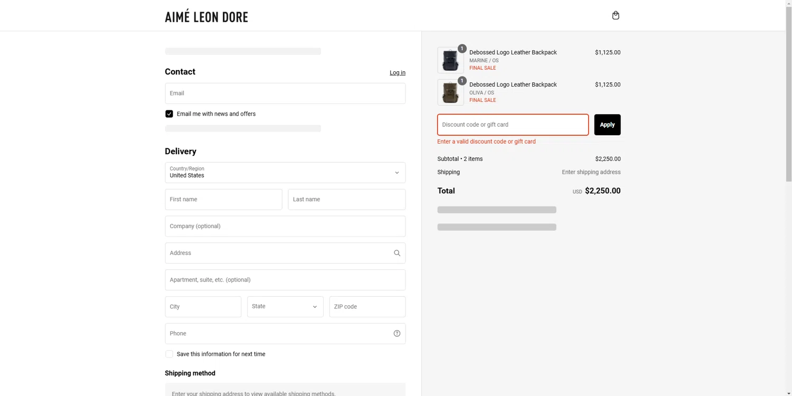792x396 pixels.
Task: Click the Apply discount button
Action: (x=607, y=125)
